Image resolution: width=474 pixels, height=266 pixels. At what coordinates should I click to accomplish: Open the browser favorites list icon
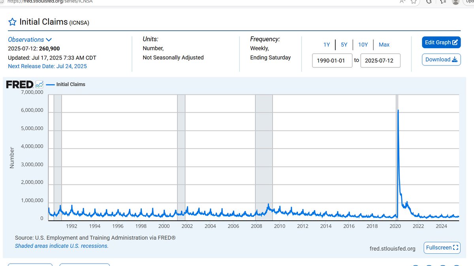point(443,2)
